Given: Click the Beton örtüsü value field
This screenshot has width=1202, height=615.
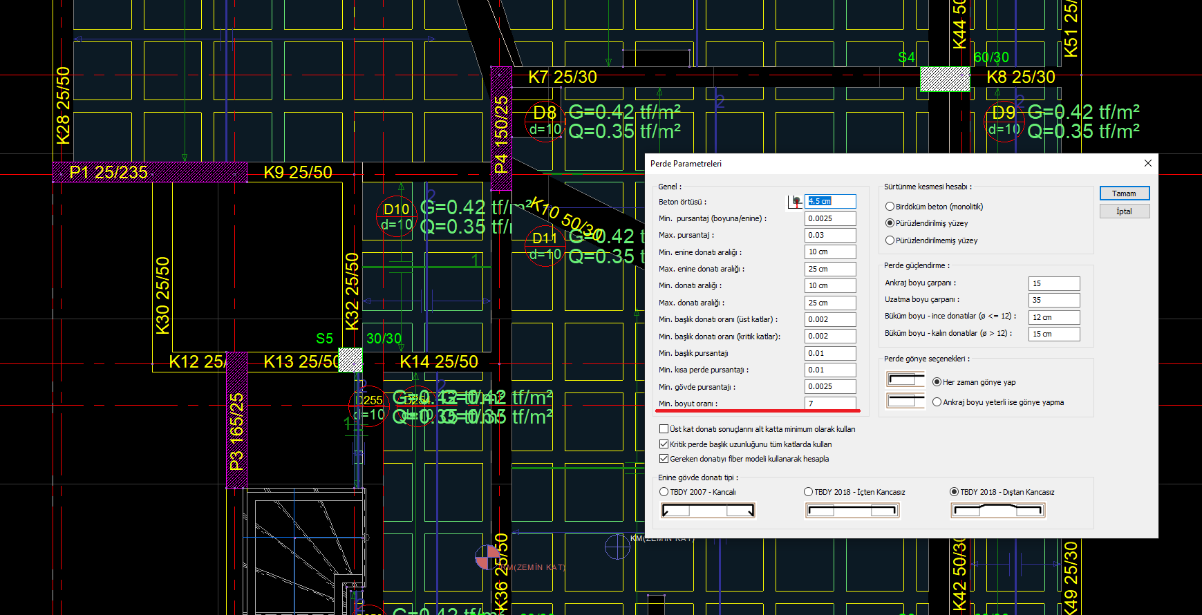Looking at the screenshot, I should click(830, 201).
